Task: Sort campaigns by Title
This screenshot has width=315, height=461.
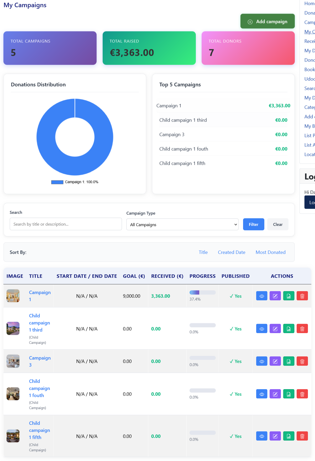Action: coord(203,252)
